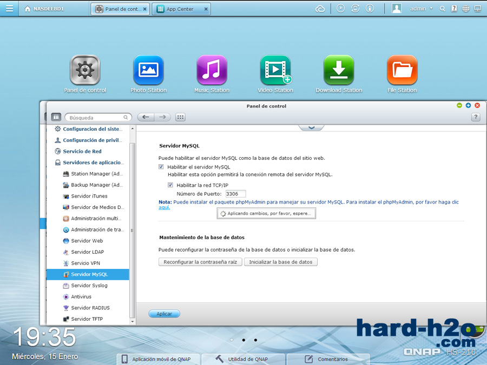Follow the aquí link to install phpMyAdmin
Viewport: 487px width, 365px height.
164,207
